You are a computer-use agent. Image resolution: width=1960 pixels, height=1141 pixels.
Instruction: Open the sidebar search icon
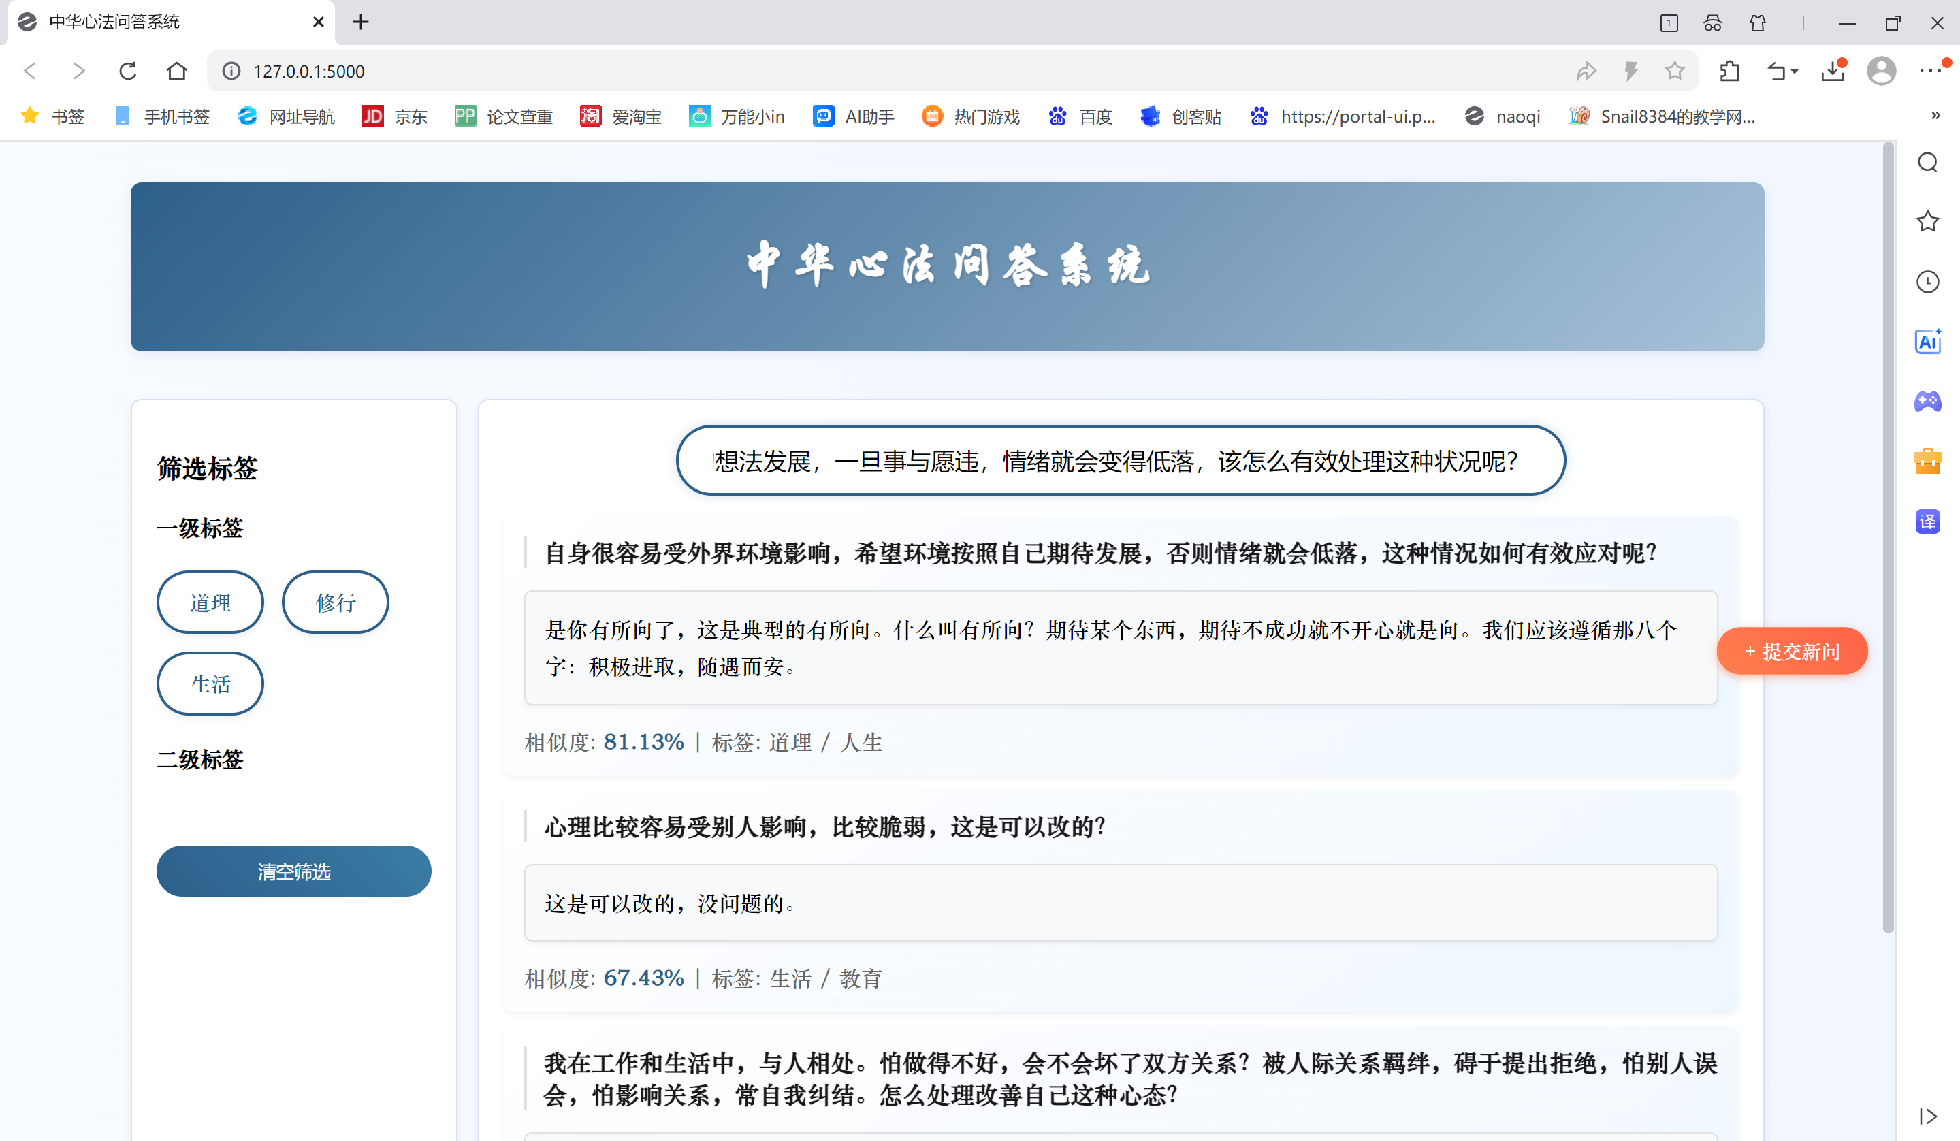[1927, 163]
